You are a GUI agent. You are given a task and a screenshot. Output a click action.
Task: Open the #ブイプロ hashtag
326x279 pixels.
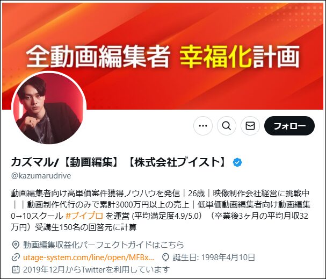[84, 216]
